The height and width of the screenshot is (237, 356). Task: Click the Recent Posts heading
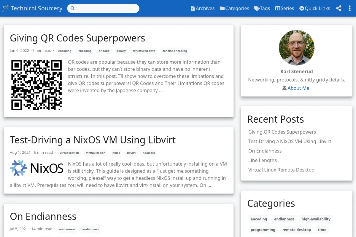(x=276, y=119)
